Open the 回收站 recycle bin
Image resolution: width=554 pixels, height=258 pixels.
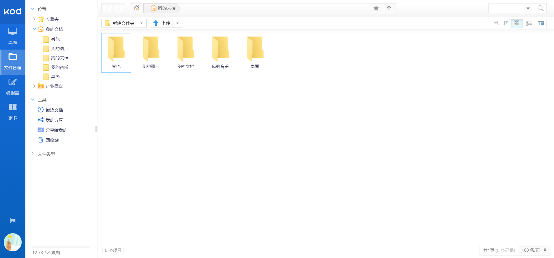coord(52,140)
